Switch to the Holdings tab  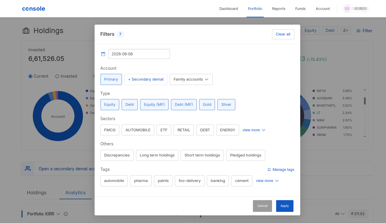coord(37,193)
